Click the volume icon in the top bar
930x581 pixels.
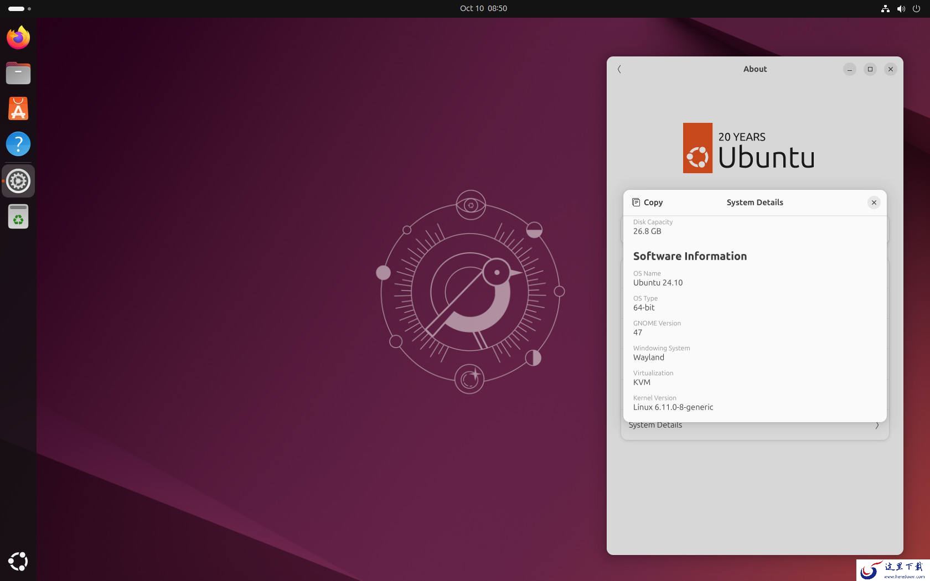click(901, 8)
